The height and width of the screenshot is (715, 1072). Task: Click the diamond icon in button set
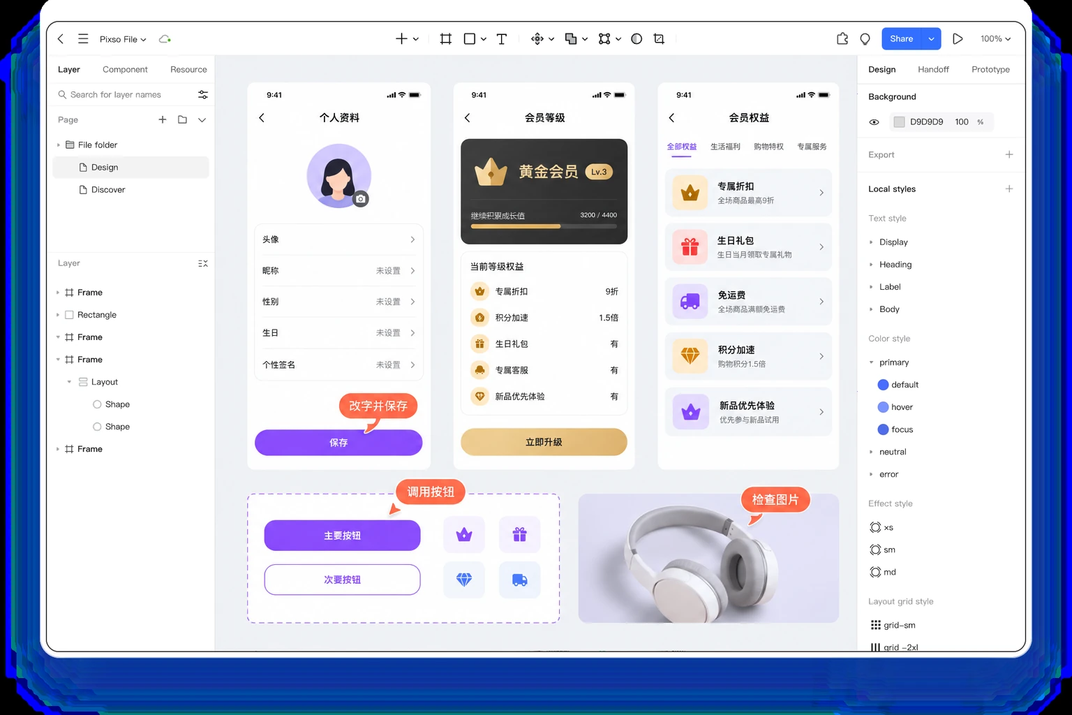[x=464, y=580]
